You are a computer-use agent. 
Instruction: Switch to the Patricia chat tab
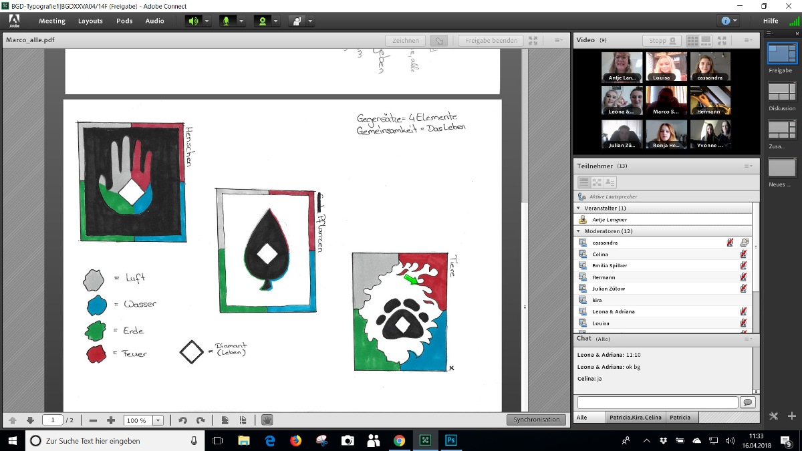coord(680,417)
